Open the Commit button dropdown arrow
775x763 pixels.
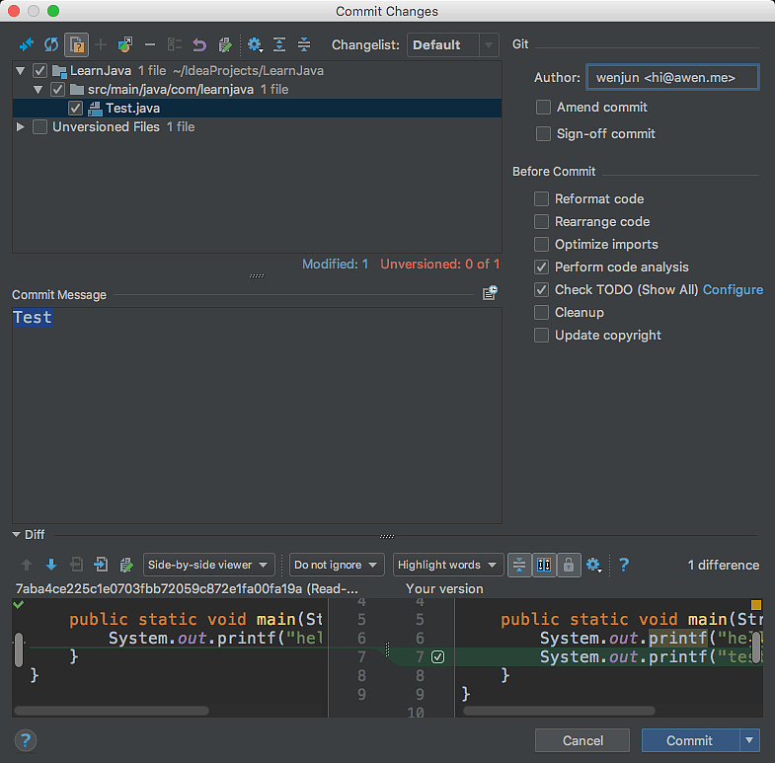749,740
